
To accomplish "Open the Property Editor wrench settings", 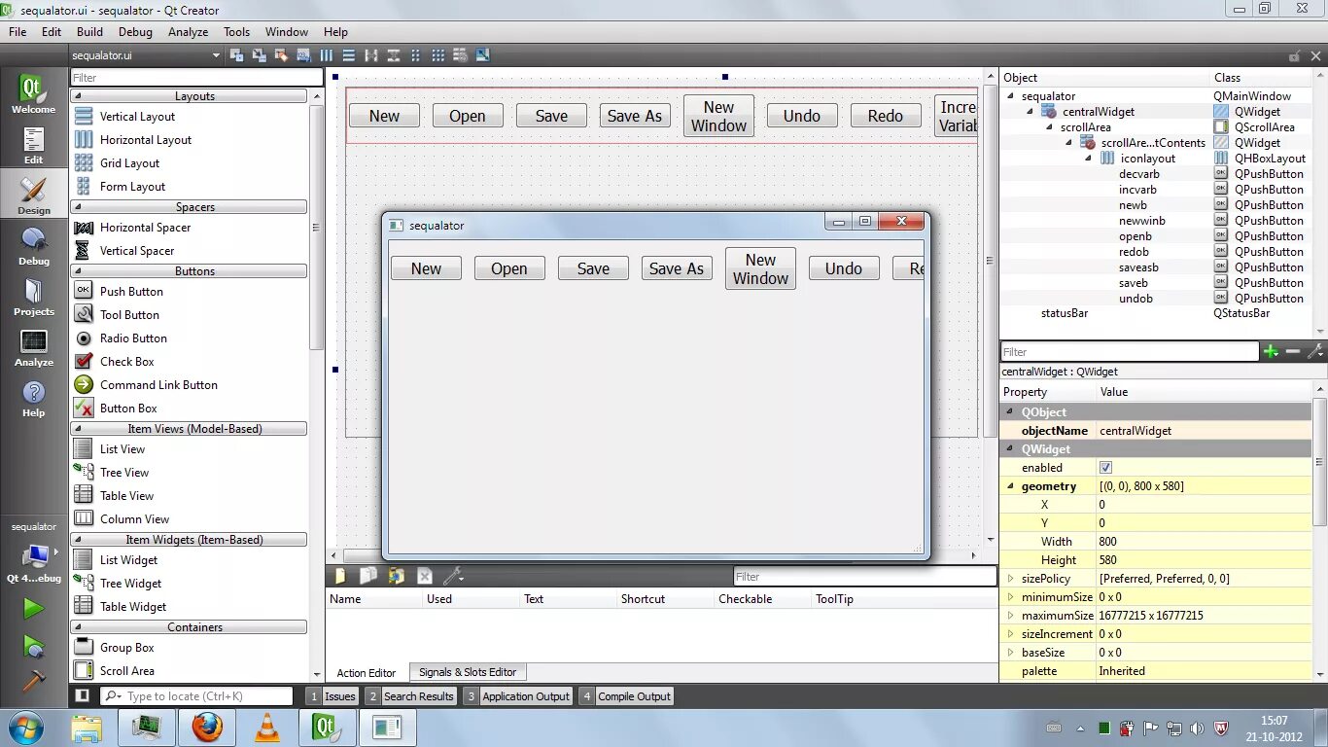I will [1315, 351].
